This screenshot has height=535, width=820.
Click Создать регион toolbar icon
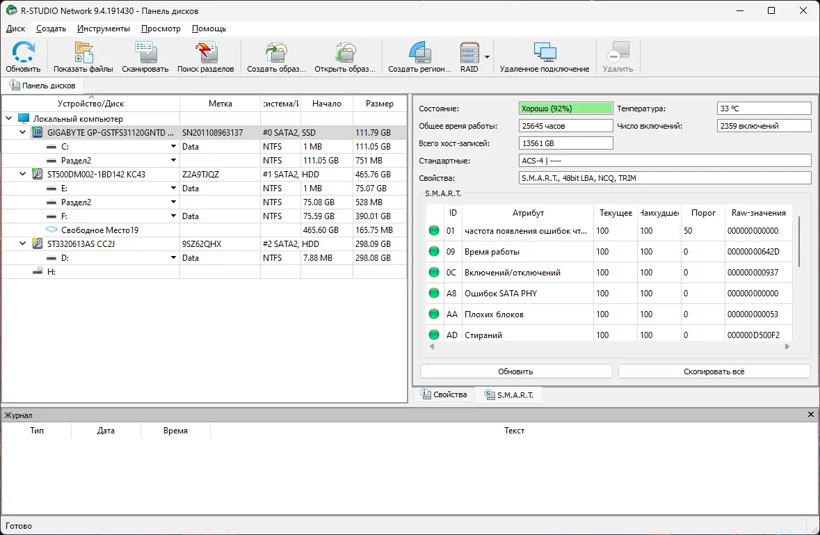(x=419, y=52)
